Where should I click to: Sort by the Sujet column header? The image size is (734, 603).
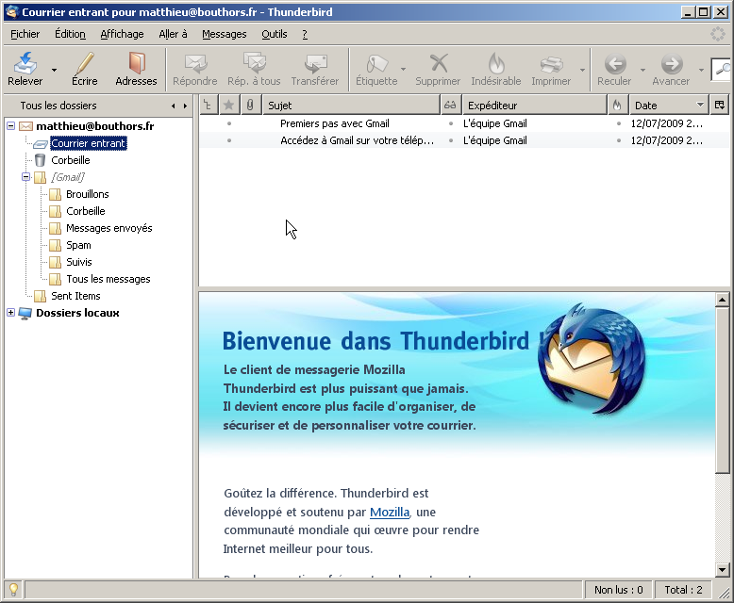(352, 106)
